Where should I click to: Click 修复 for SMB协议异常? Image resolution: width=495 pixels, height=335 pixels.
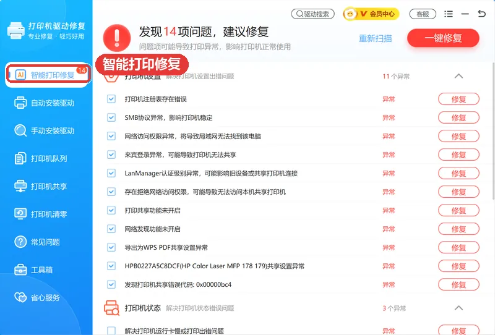[x=458, y=117]
